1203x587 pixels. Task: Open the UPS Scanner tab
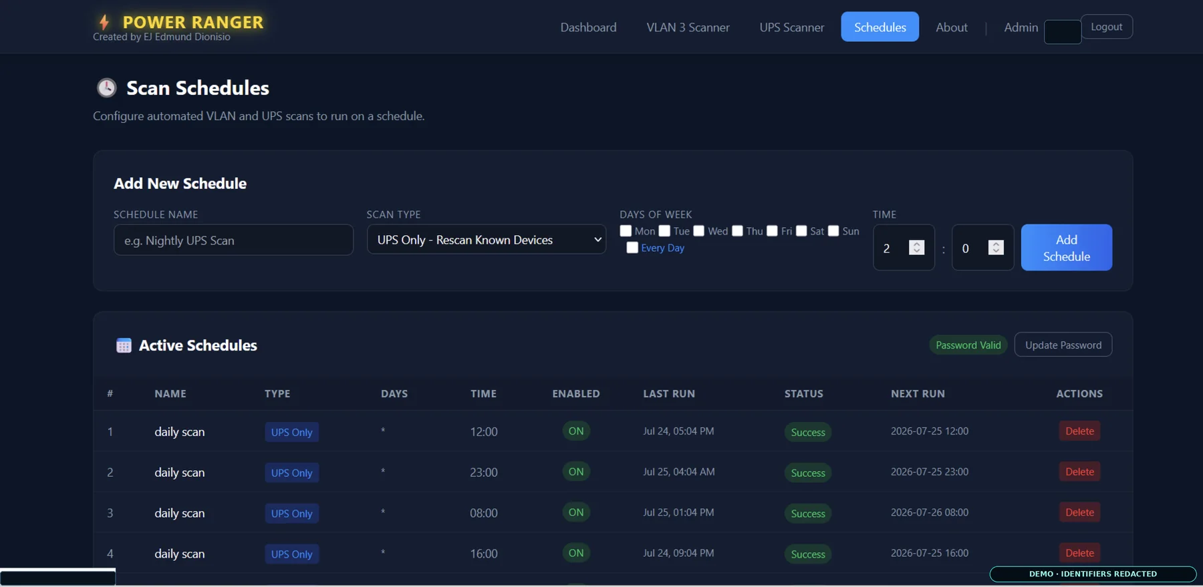(791, 27)
